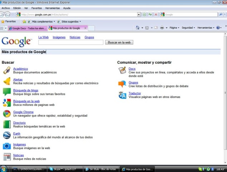Open a new blank tab

coord(92,28)
